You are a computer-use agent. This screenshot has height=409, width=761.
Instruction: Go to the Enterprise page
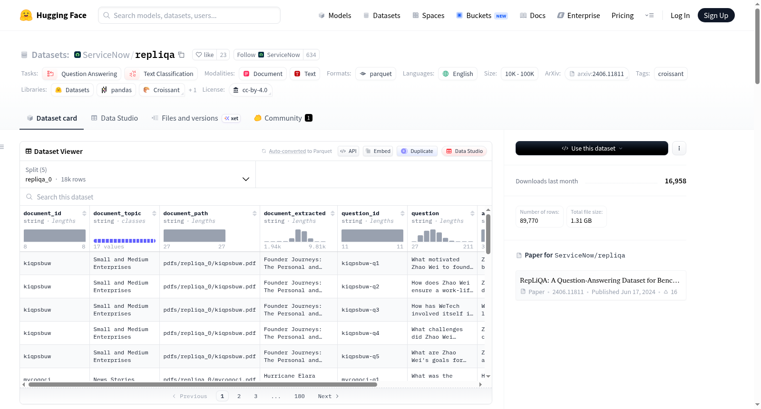click(578, 15)
